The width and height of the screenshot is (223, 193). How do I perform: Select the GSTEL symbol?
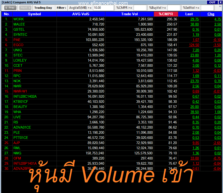click(x=19, y=29)
